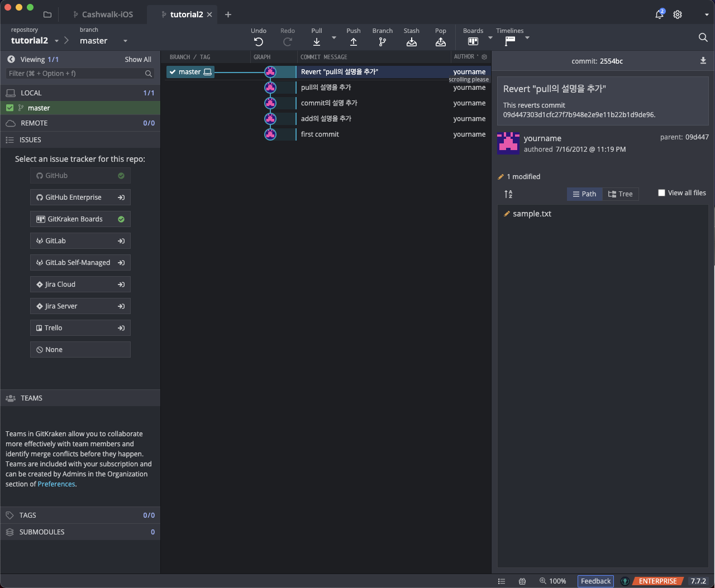Screen dimensions: 715x588
Task: Expand the Pull options dropdown arrow
Action: click(x=334, y=38)
